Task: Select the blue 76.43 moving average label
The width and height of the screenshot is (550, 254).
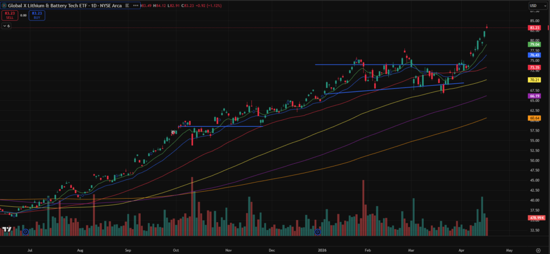Action: 534,55
